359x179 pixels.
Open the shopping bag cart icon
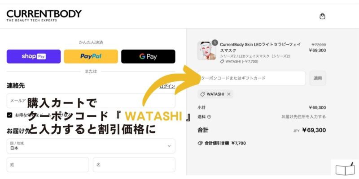pyautogui.click(x=322, y=16)
